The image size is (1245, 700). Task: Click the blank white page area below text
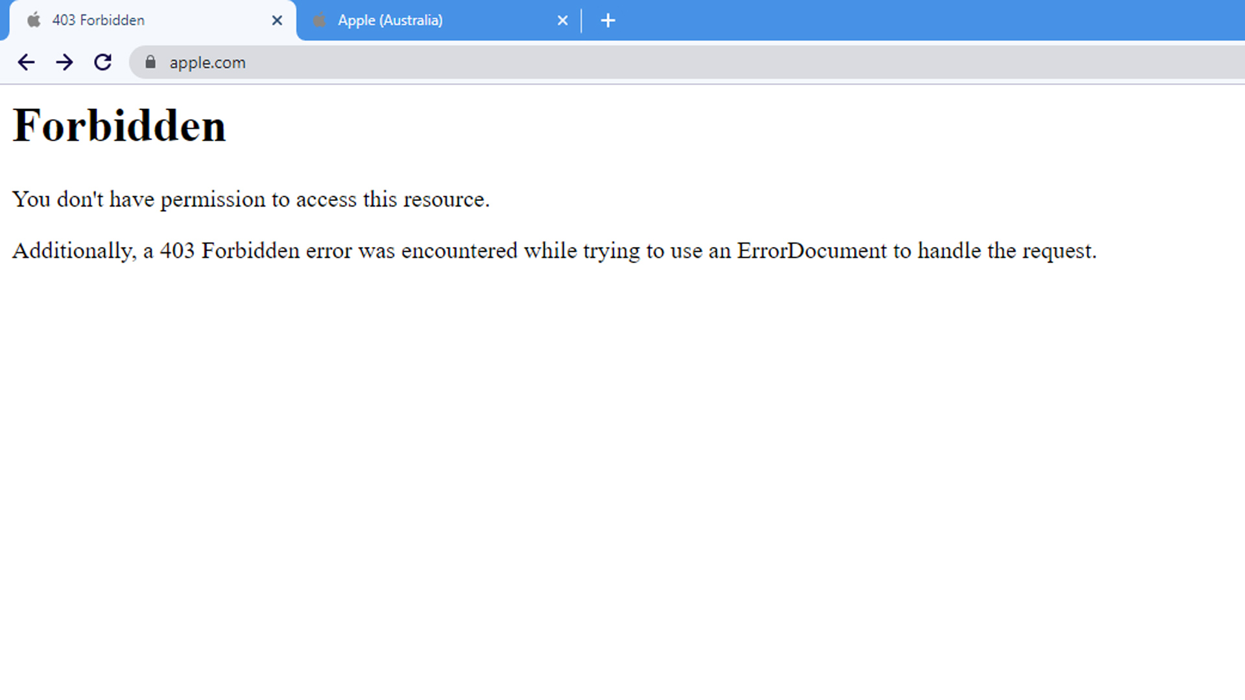[x=622, y=486]
